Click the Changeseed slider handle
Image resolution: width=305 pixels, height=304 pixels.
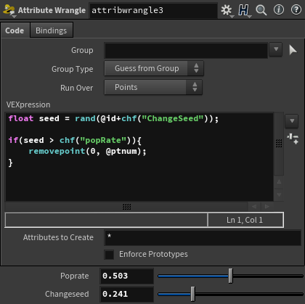(192, 294)
